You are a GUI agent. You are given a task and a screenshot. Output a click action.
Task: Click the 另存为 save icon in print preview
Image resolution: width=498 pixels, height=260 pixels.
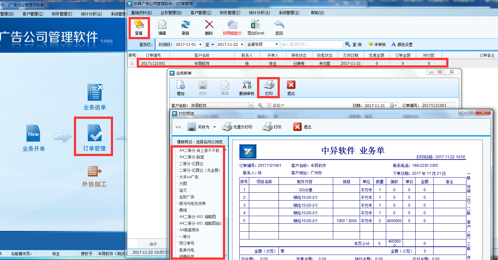192,127
